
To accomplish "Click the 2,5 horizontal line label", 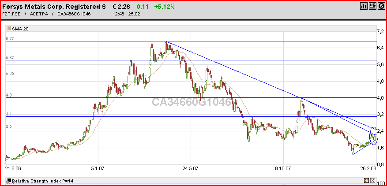I will (x=9, y=126).
